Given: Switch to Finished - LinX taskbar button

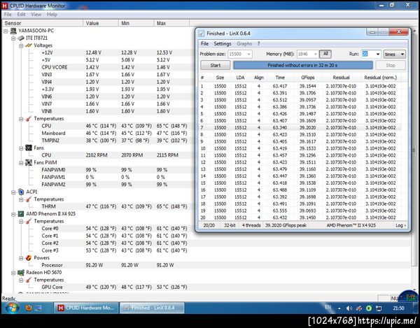Looking at the screenshot, I should tap(152, 308).
